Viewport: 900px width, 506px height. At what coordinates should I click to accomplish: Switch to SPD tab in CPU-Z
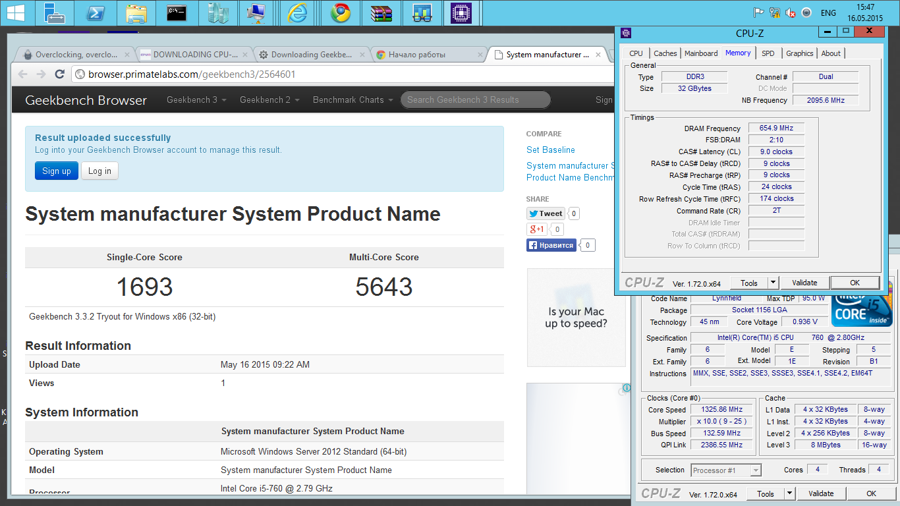pos(768,53)
